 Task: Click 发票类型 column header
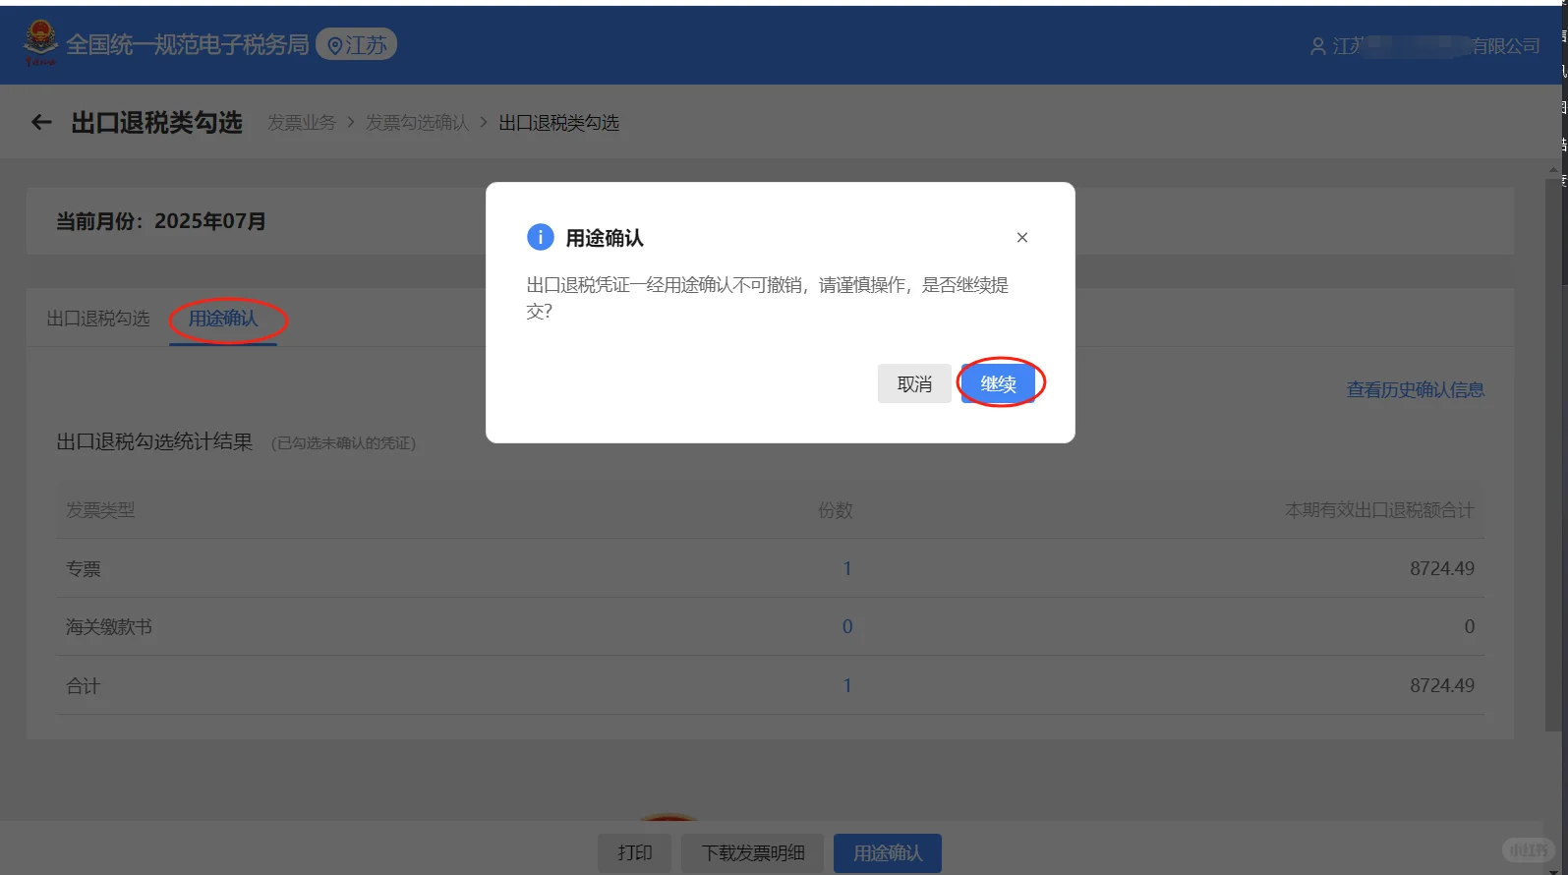click(x=100, y=509)
